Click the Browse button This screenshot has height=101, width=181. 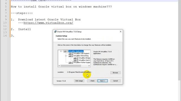[115, 73]
